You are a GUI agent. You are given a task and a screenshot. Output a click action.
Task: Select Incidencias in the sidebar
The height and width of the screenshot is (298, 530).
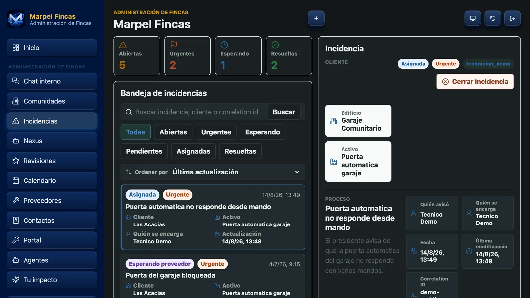tap(52, 121)
